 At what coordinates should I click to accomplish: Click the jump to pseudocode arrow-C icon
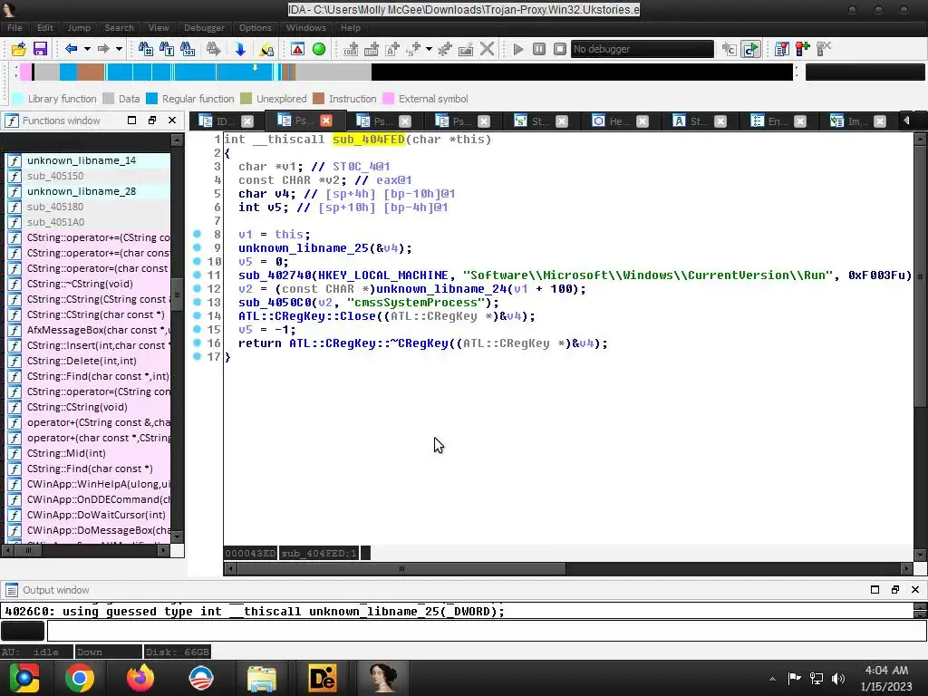[730, 49]
